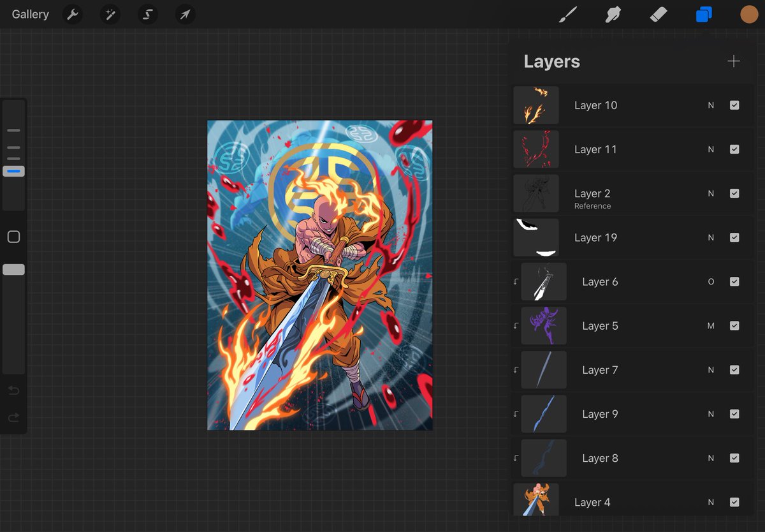Open the Gallery

tap(30, 14)
